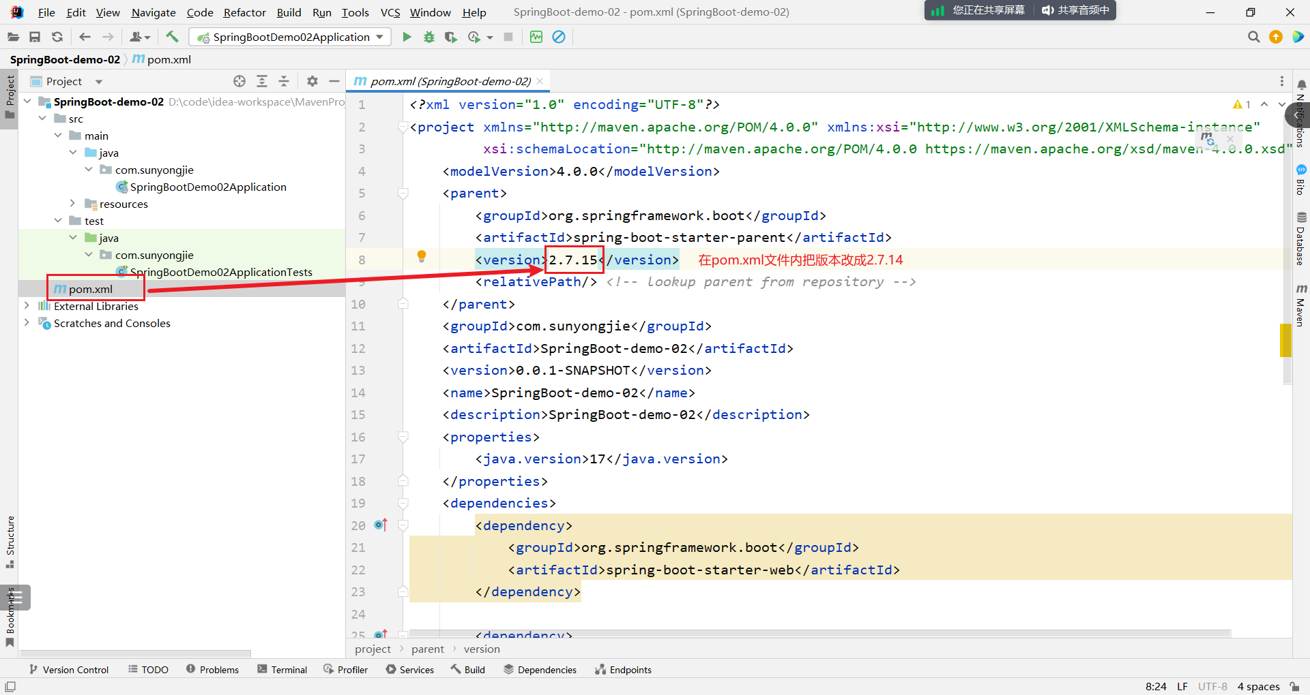Click the blue circle slash toolbar icon

tap(559, 37)
